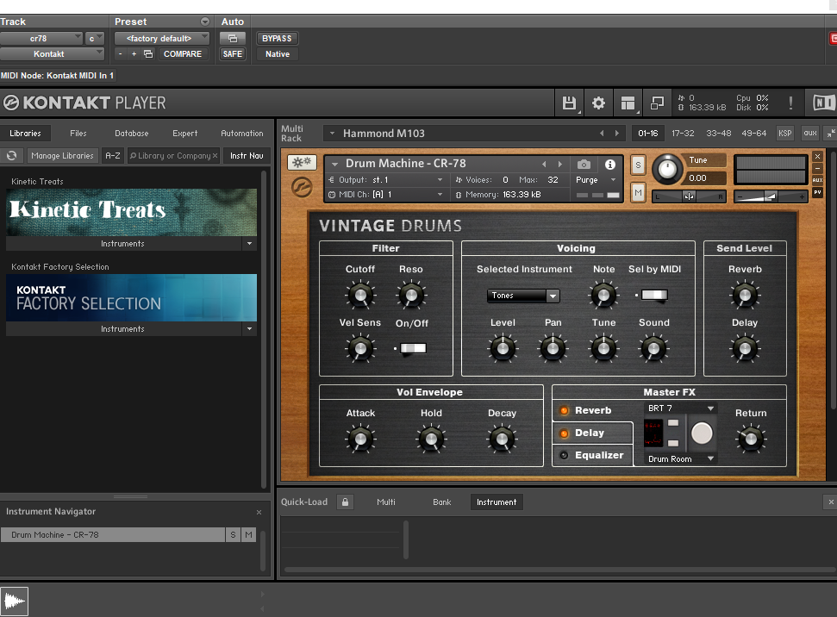Open the instrument info icon
The width and height of the screenshot is (837, 617).
pyautogui.click(x=610, y=165)
